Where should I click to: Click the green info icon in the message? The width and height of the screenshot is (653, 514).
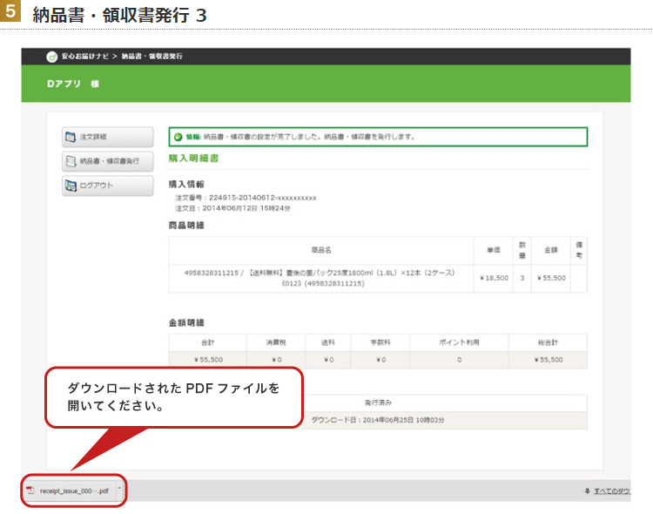pos(178,137)
